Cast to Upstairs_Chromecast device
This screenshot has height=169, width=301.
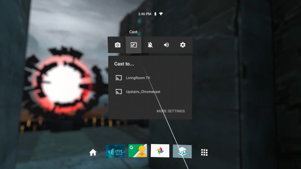click(150, 92)
